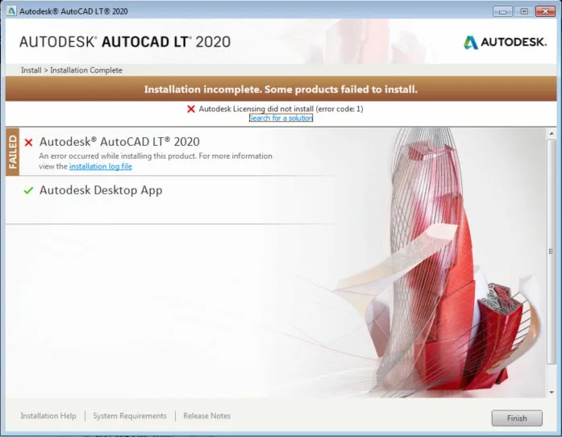The height and width of the screenshot is (437, 562).
Task: Click the scrollbar up arrow
Action: (551, 133)
